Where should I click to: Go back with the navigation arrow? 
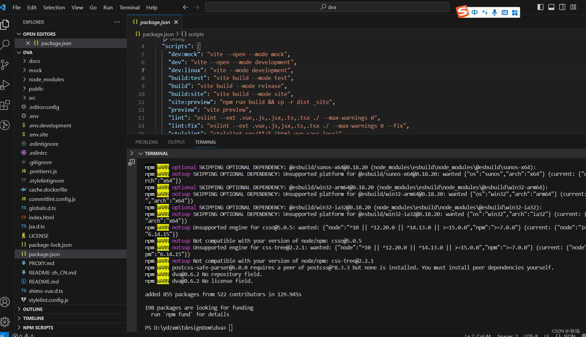point(186,7)
